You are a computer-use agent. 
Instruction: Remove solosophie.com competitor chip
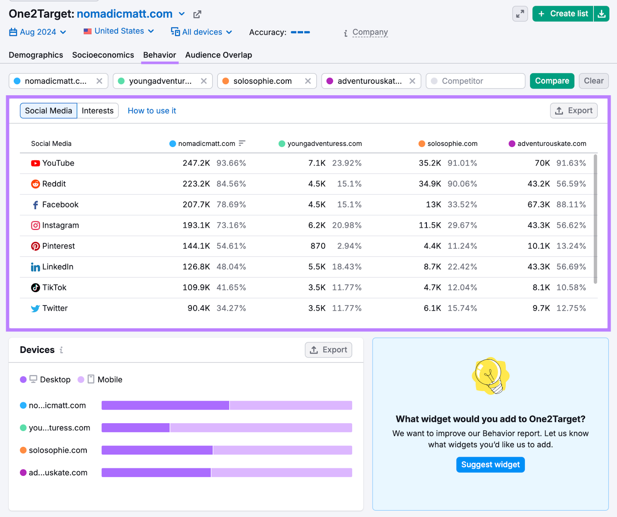click(x=308, y=81)
